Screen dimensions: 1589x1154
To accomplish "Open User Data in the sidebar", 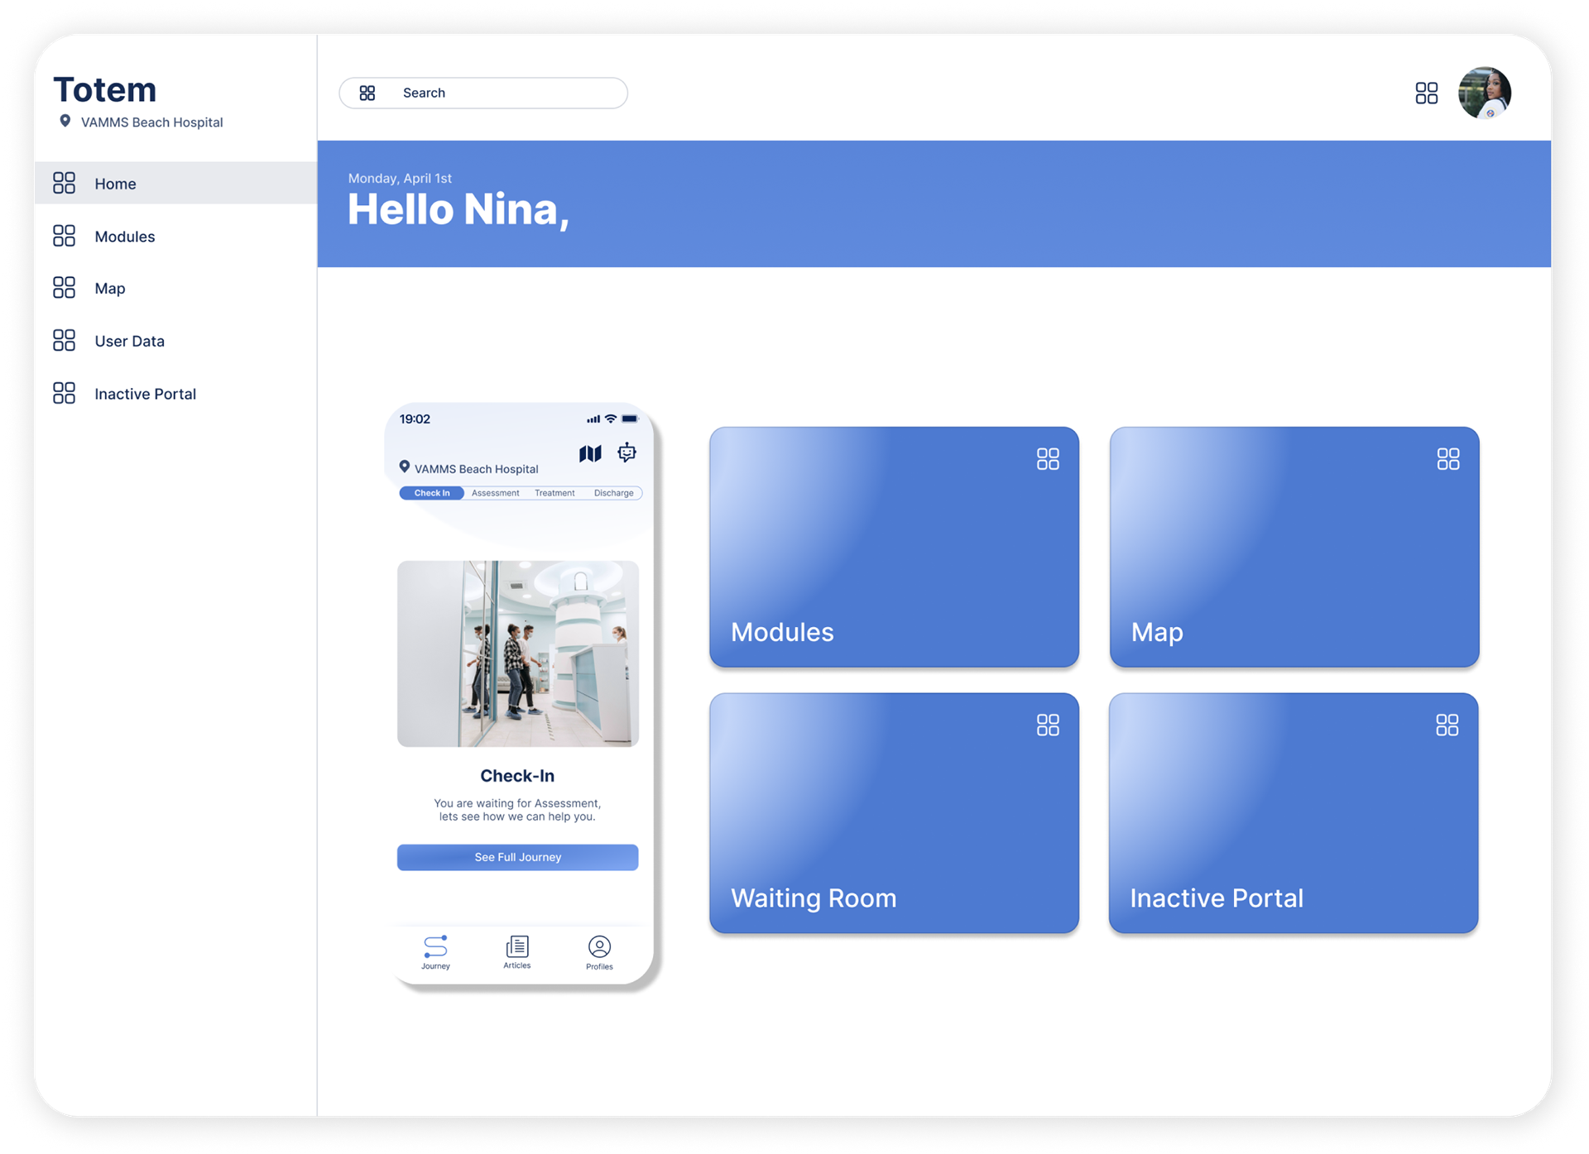I will tap(175, 340).
